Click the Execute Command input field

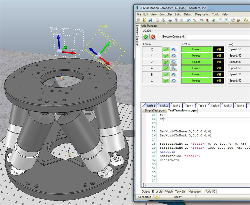217,37
